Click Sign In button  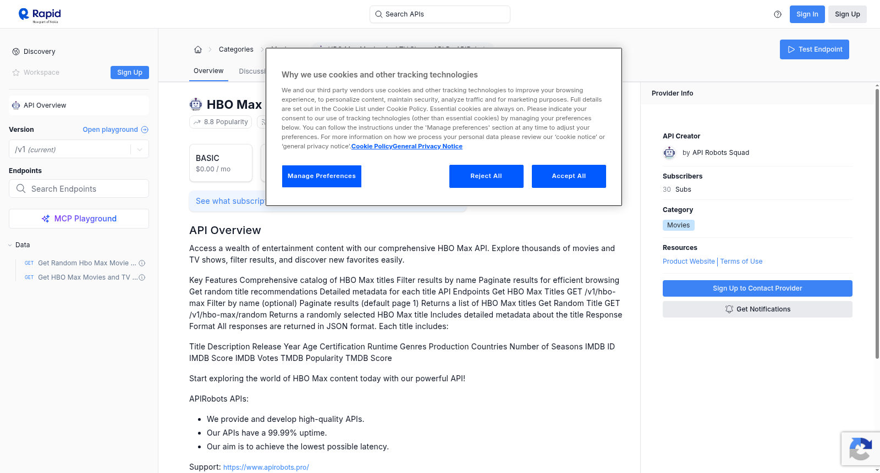[x=807, y=14]
